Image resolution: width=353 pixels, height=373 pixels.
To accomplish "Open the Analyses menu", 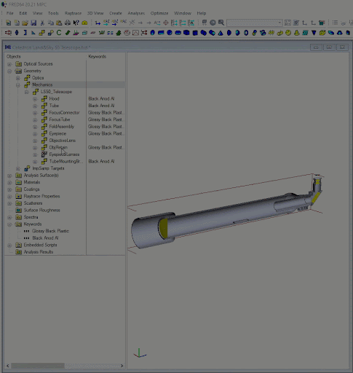I will click(136, 13).
